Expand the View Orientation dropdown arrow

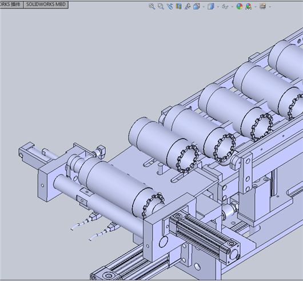204,7
